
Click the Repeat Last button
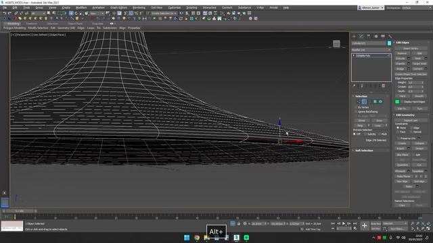coord(411,120)
